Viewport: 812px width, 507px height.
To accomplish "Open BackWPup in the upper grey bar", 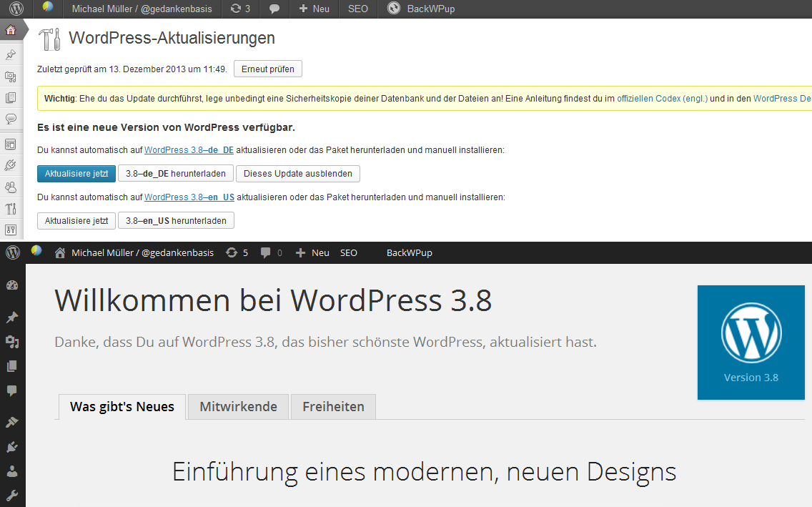I will [x=421, y=9].
